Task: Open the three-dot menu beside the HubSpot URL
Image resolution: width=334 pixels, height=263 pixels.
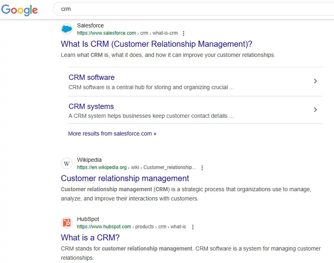Action: pyautogui.click(x=192, y=227)
